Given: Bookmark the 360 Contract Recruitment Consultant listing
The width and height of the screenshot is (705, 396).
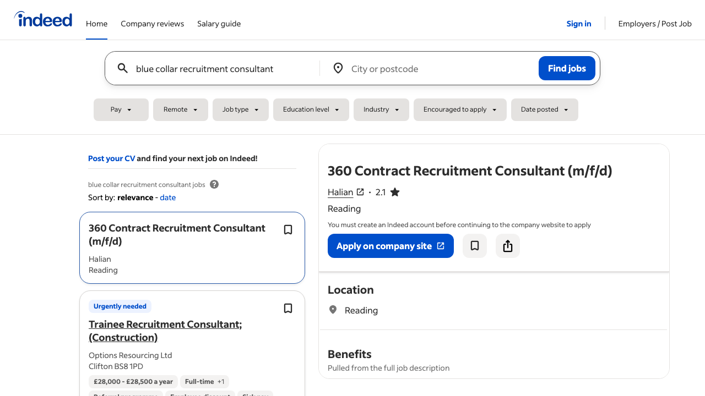Looking at the screenshot, I should click(288, 229).
